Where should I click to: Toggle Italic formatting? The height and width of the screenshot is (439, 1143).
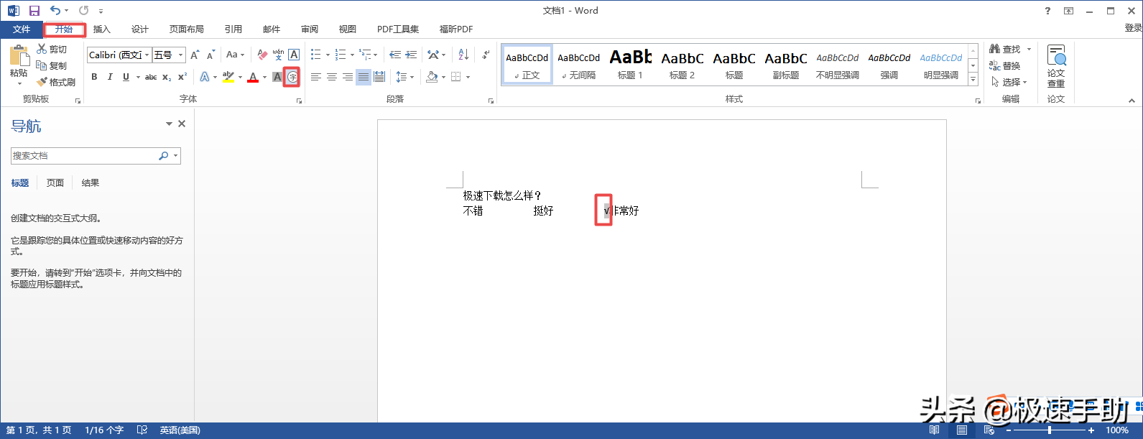click(x=110, y=77)
